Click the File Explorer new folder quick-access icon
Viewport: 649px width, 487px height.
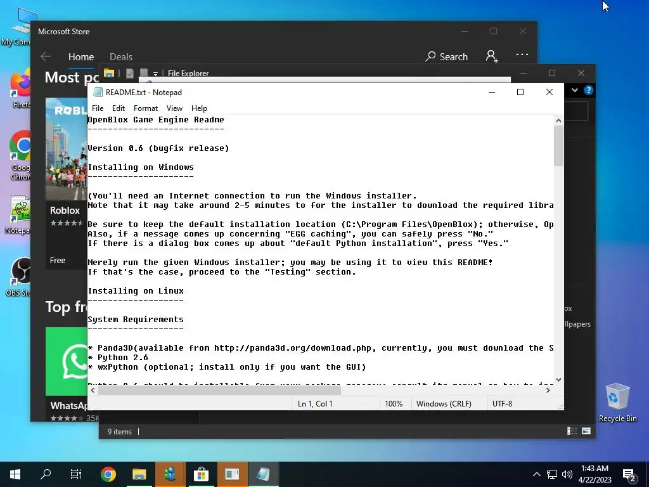coord(144,74)
